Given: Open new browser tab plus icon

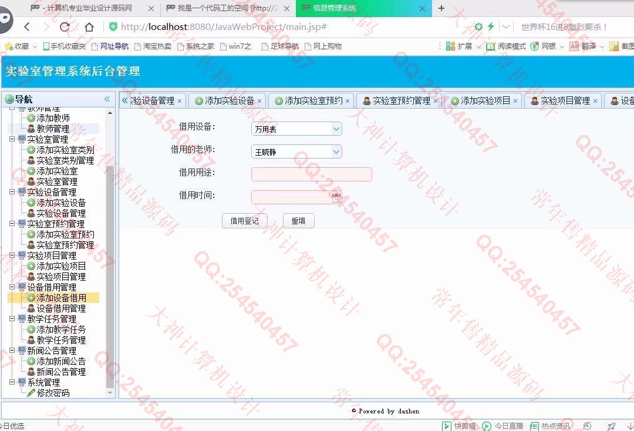Looking at the screenshot, I should click(441, 8).
